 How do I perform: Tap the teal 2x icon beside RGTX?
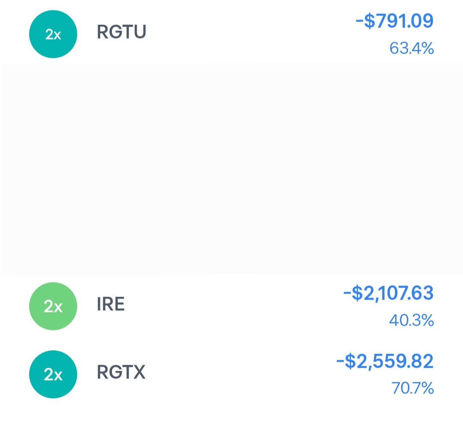[x=53, y=374]
